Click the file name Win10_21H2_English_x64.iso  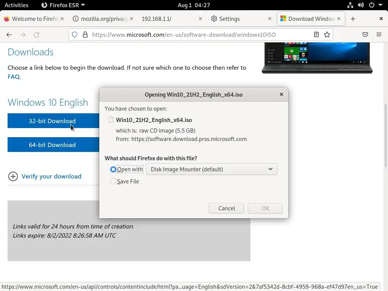154,120
